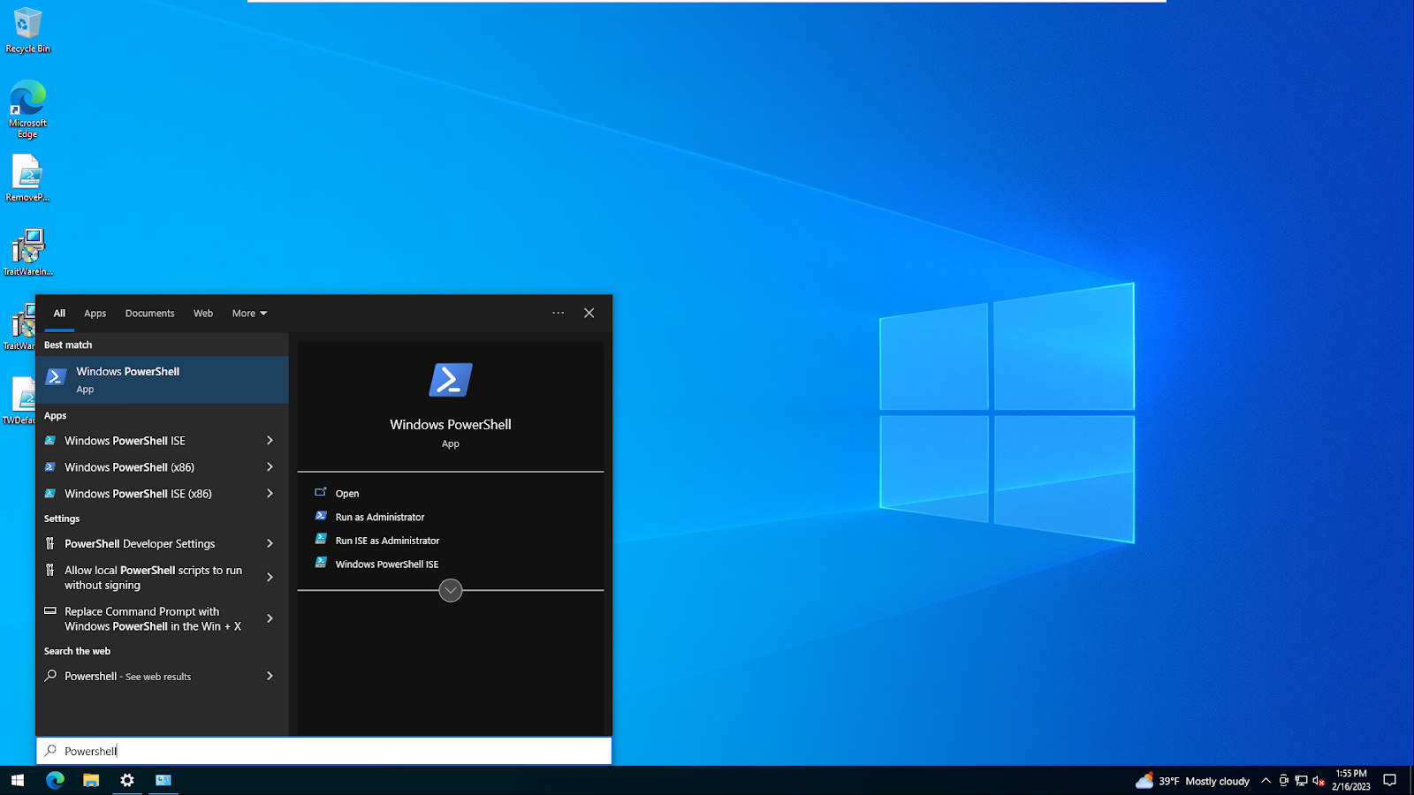The width and height of the screenshot is (1414, 795).
Task: Click the Run as Administrator shield icon
Action: [x=321, y=516]
